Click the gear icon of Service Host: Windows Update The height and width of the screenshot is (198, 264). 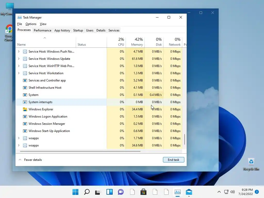pos(25,59)
